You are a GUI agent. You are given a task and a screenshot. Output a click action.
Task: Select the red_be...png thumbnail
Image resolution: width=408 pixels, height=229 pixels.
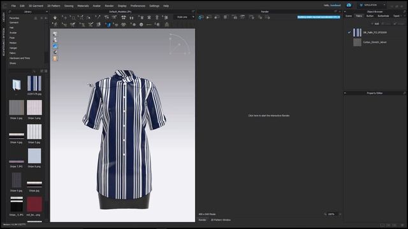34,204
